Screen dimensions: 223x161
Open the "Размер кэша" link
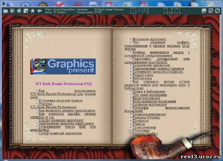click(x=143, y=75)
